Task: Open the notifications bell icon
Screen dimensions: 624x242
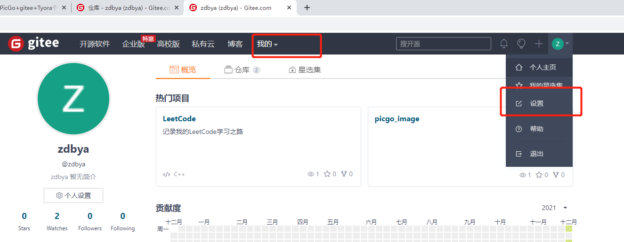Action: [504, 44]
